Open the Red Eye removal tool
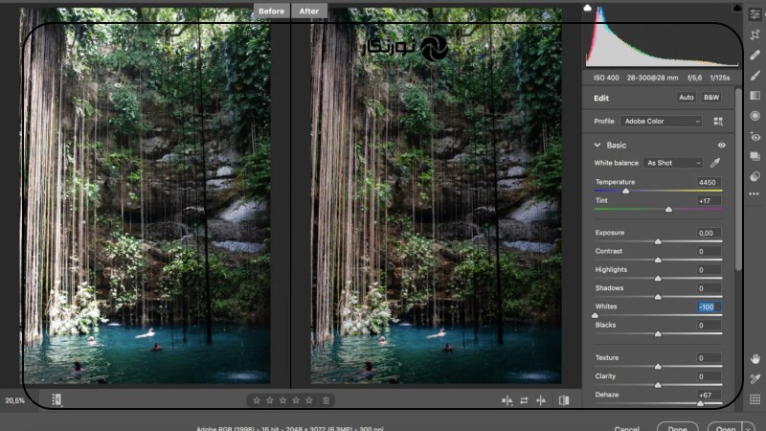The image size is (766, 431). coord(755,136)
